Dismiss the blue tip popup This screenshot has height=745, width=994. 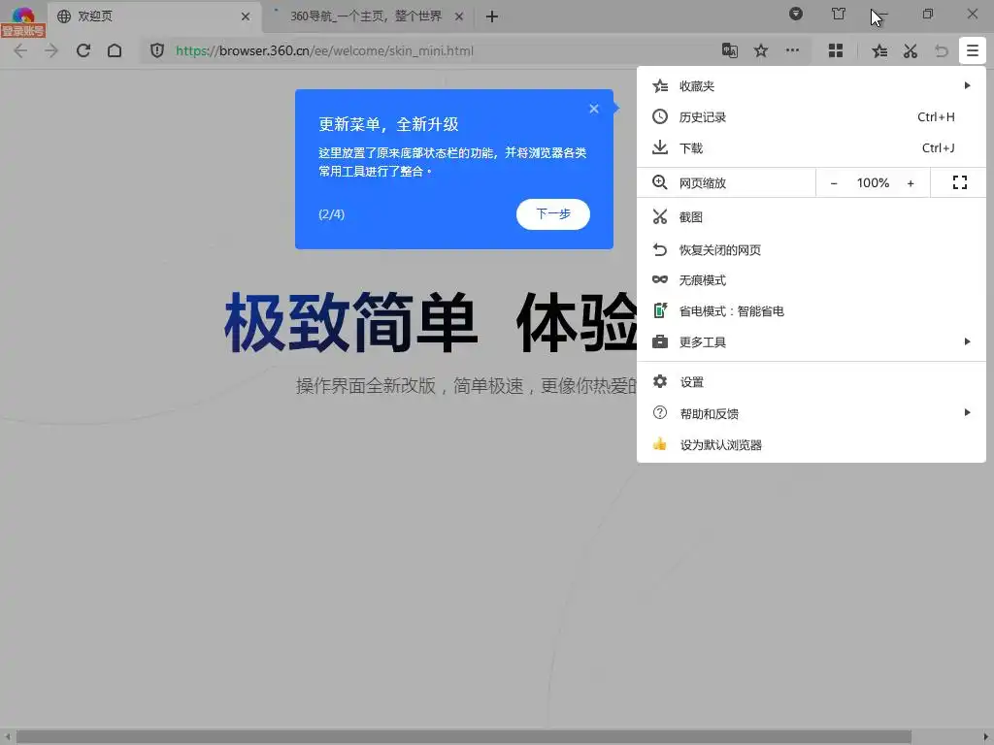click(x=593, y=109)
